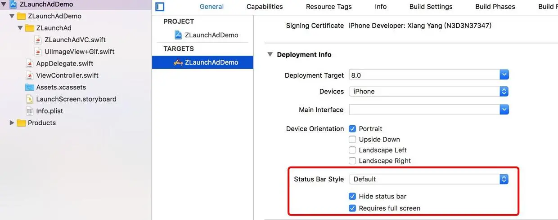Select AppDelegate.swift in the navigator

tap(64, 64)
